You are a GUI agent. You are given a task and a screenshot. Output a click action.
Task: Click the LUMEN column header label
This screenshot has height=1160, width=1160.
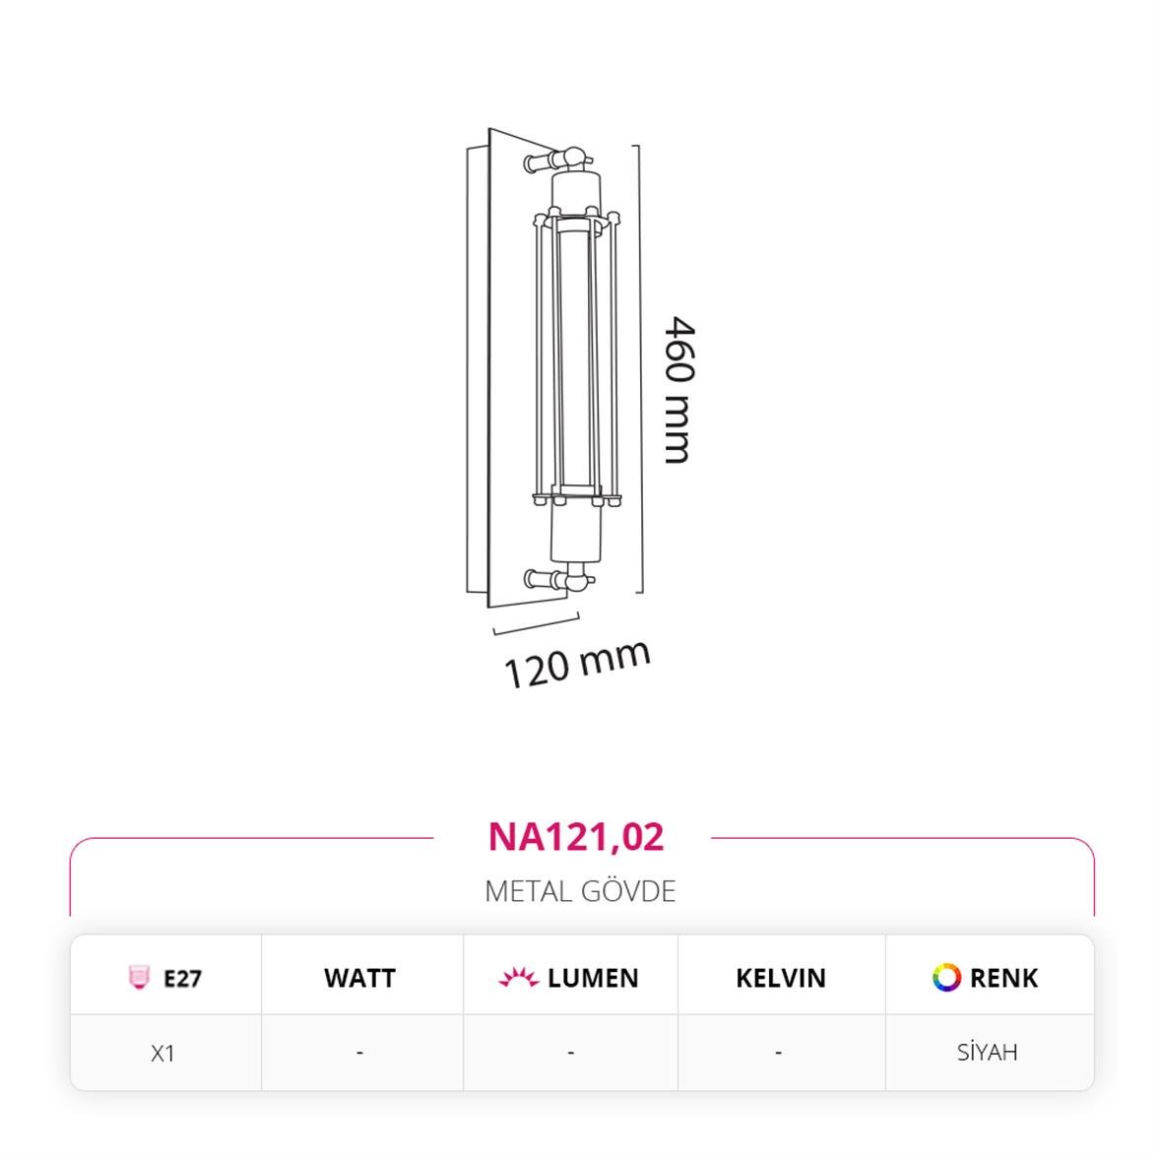(593, 978)
